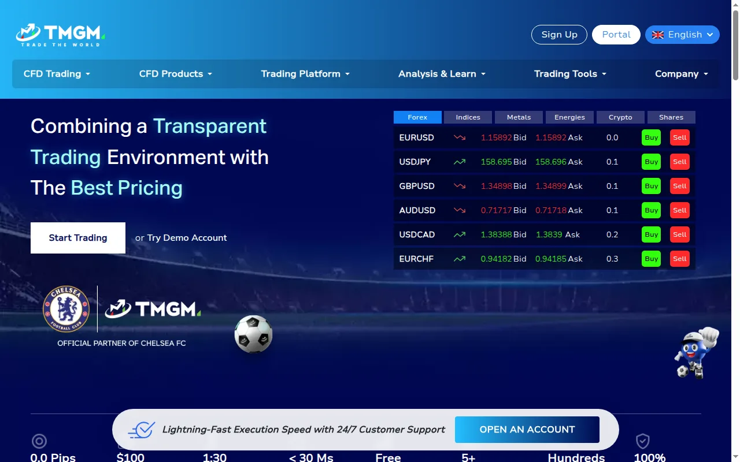Click the USDJPY upward trend arrow
This screenshot has width=740, height=462.
(x=460, y=162)
